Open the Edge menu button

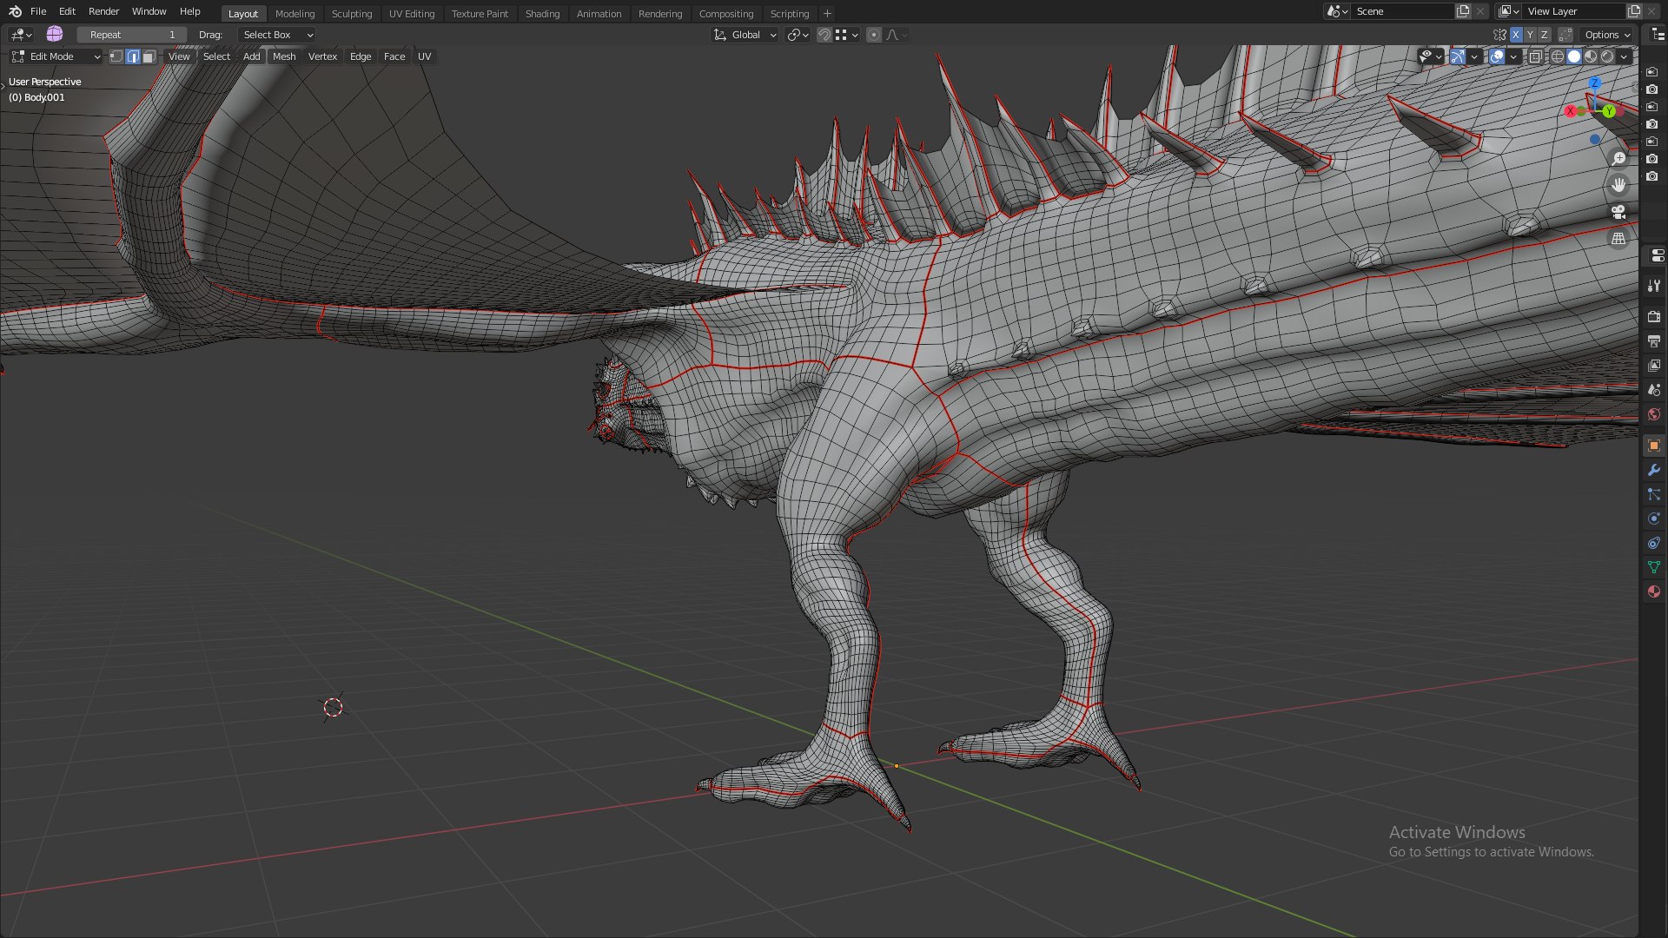coord(361,56)
